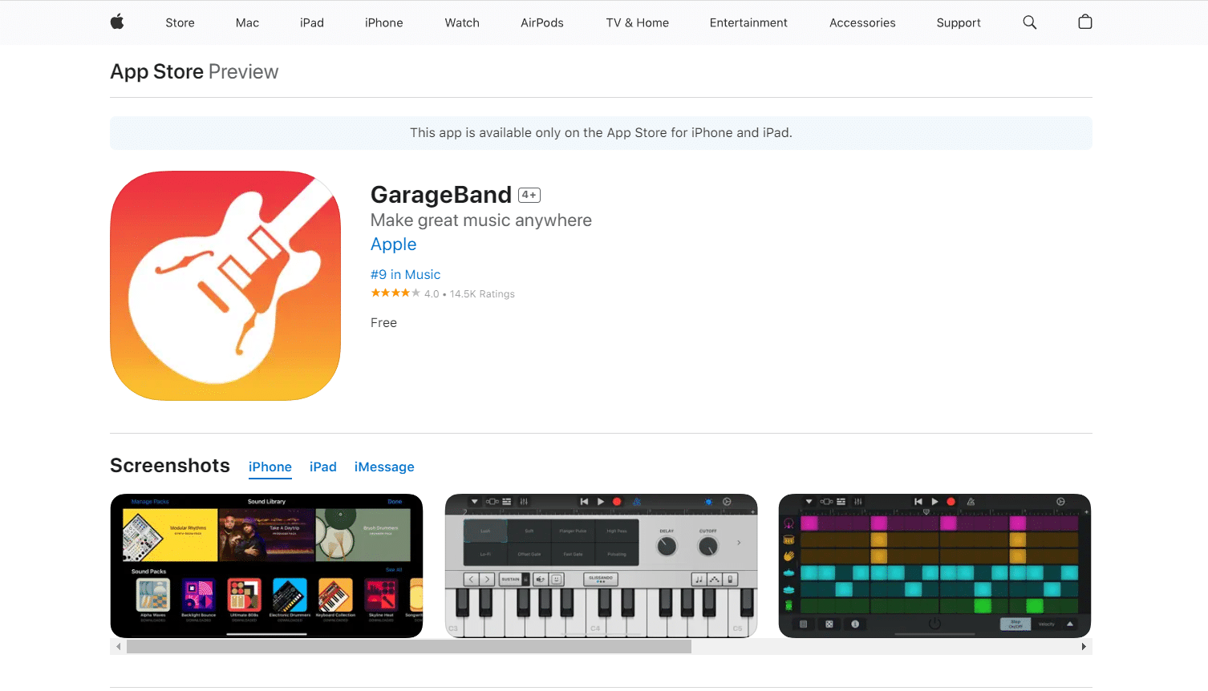Click the "Free" price text

point(383,323)
